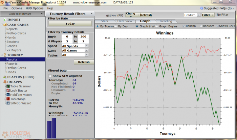Click the Today date filter button
237x140 pixels.
(70, 24)
